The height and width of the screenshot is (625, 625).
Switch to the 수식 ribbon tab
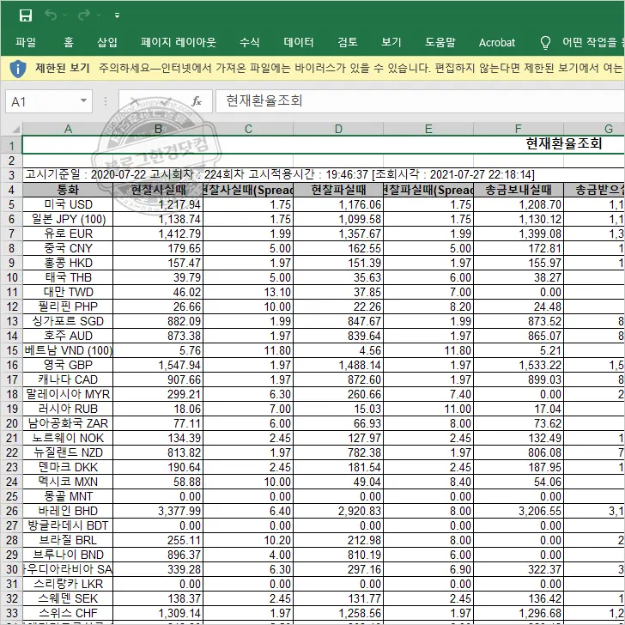coord(249,42)
